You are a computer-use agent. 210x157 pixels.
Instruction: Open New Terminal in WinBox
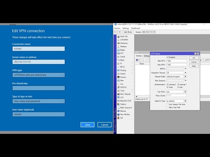point(125,94)
